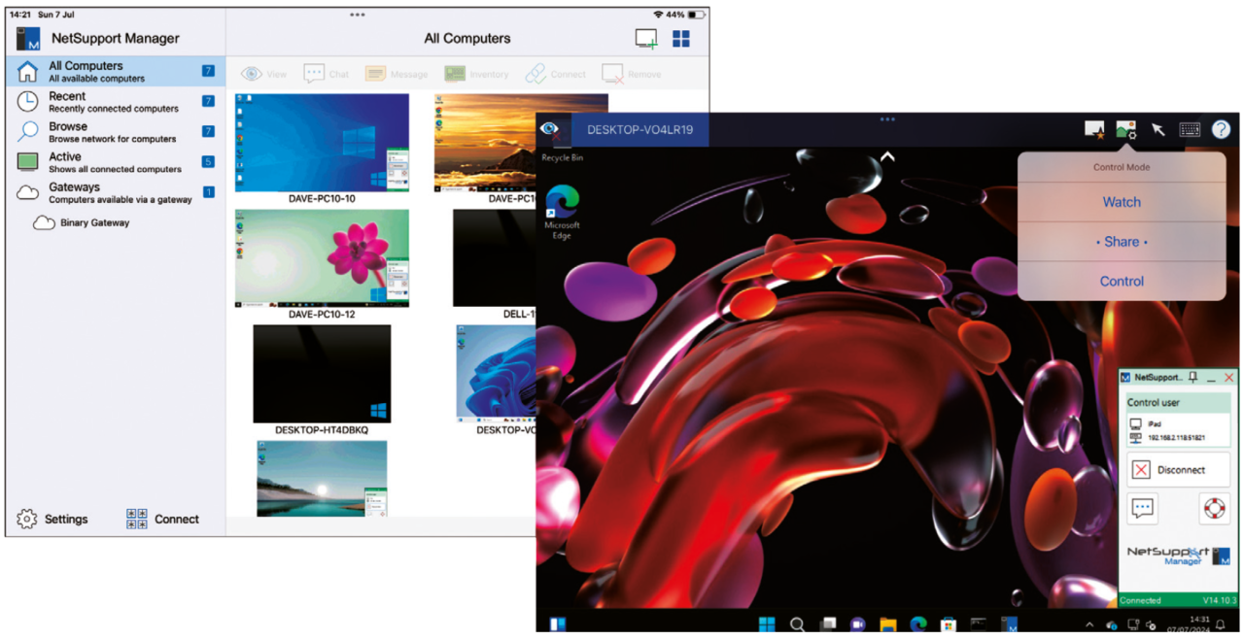This screenshot has width=1244, height=640.
Task: Click the help question mark icon
Action: pos(1221,130)
